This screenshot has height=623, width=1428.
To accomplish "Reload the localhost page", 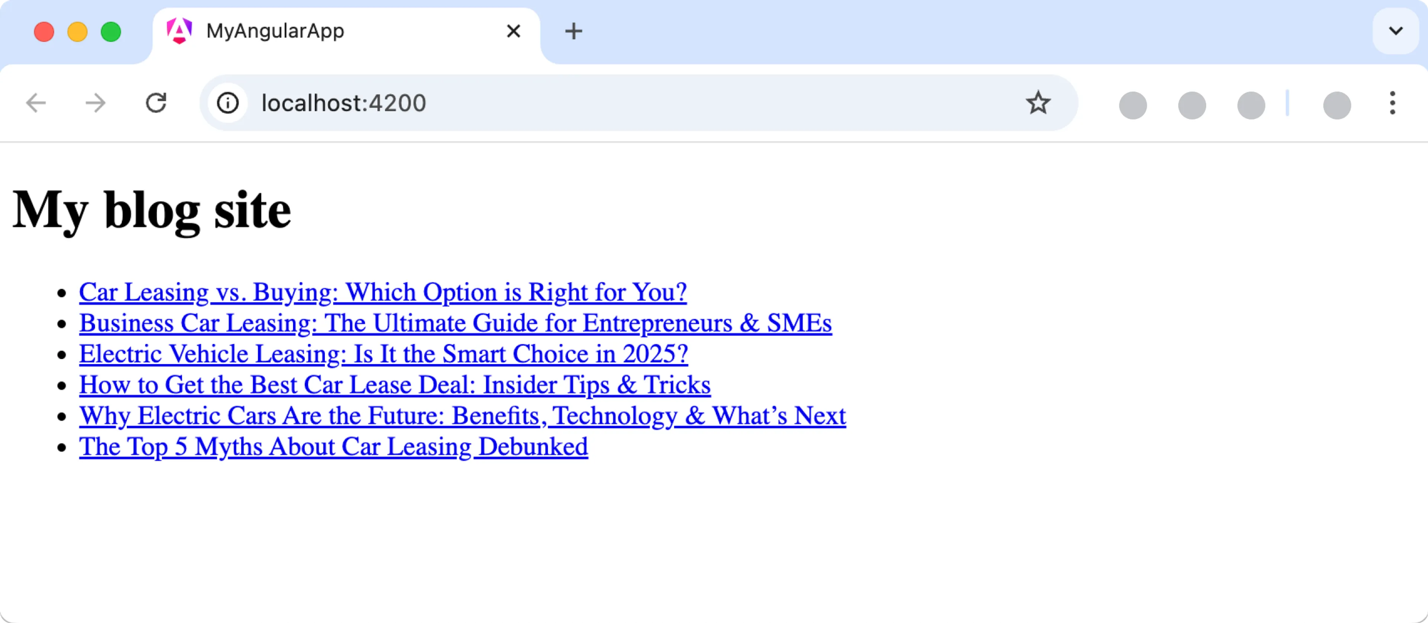I will click(156, 103).
